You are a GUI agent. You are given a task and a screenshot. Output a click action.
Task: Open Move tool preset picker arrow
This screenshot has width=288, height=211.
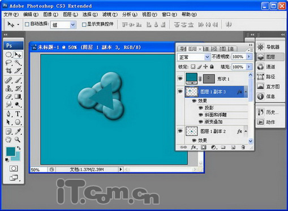pos(18,24)
